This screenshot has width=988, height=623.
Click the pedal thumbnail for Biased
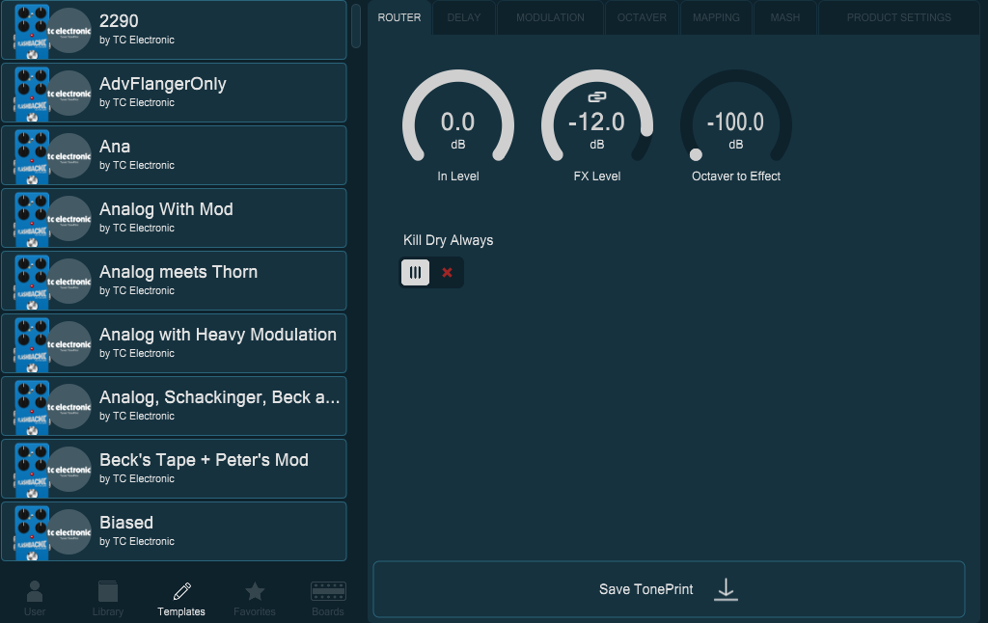tap(32, 532)
